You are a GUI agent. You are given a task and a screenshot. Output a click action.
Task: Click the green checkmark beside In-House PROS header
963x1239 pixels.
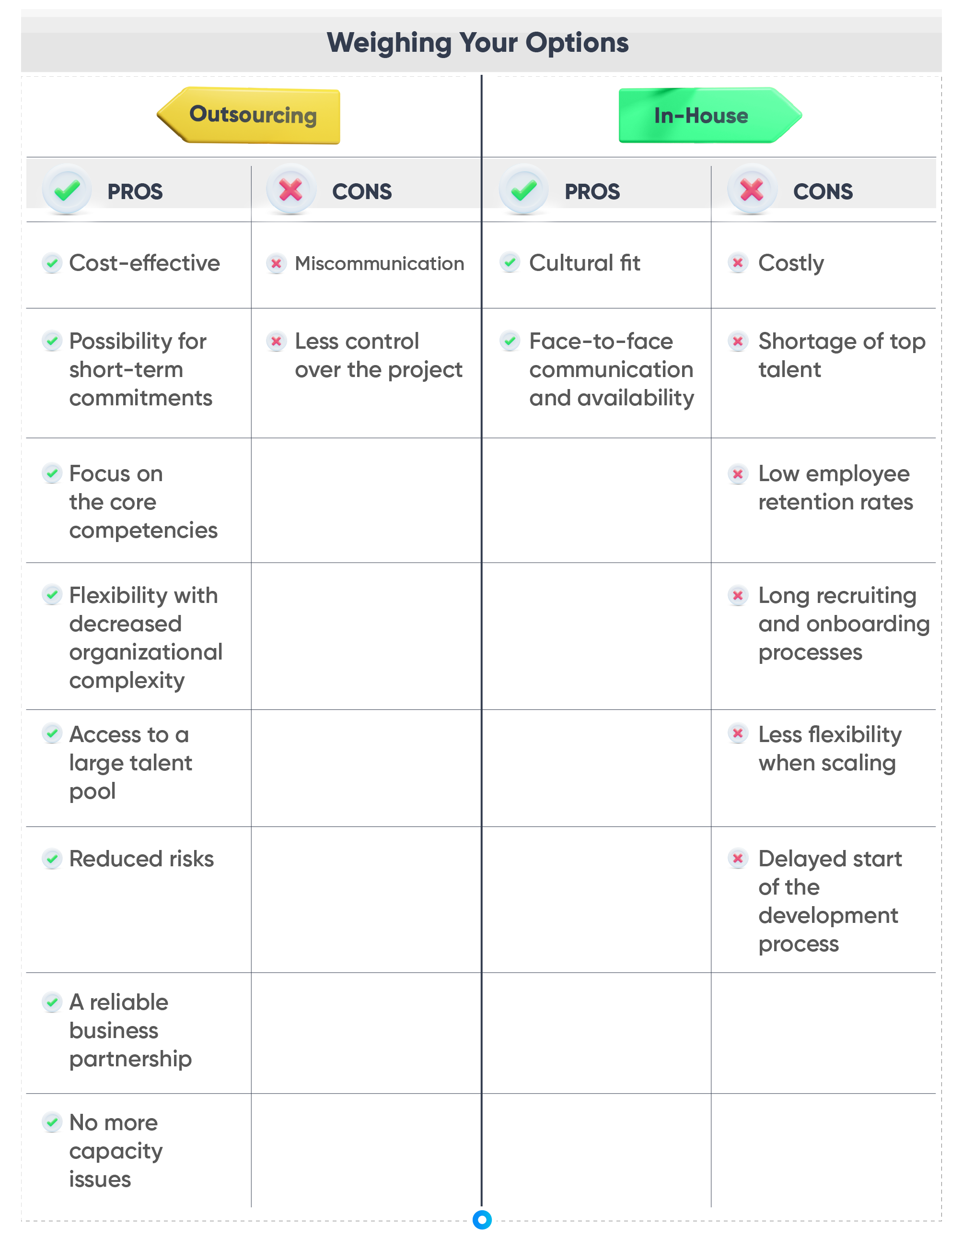coord(524,190)
